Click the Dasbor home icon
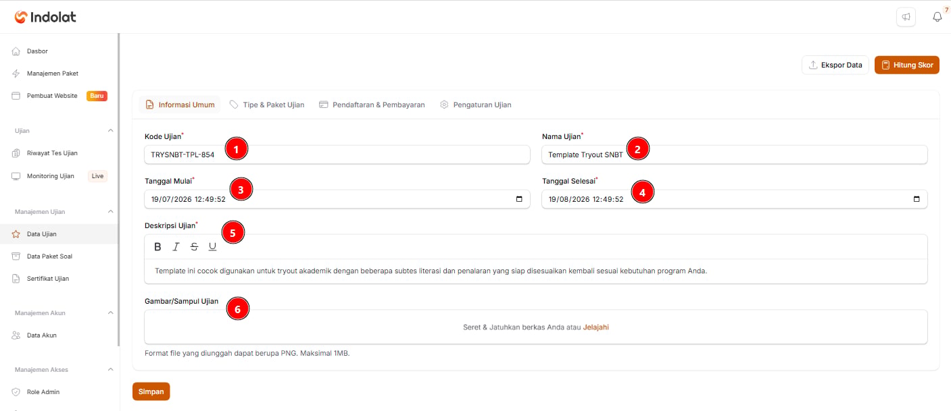 pos(16,51)
